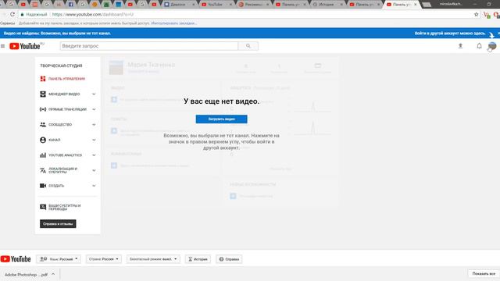This screenshot has height=281, width=500.
Task: Switch to the YouTube browser tab
Action: (x=216, y=5)
